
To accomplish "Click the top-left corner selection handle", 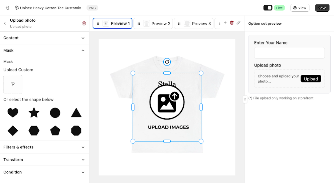I will (133, 73).
